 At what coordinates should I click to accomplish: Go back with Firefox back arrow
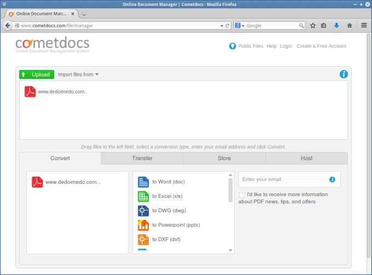tap(8, 25)
